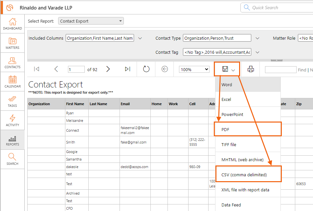Refresh the report
This screenshot has width=313, height=211.
tap(146, 69)
